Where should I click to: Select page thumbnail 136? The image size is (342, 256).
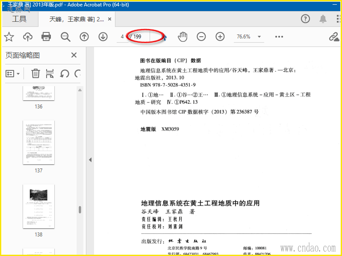[x=38, y=93]
